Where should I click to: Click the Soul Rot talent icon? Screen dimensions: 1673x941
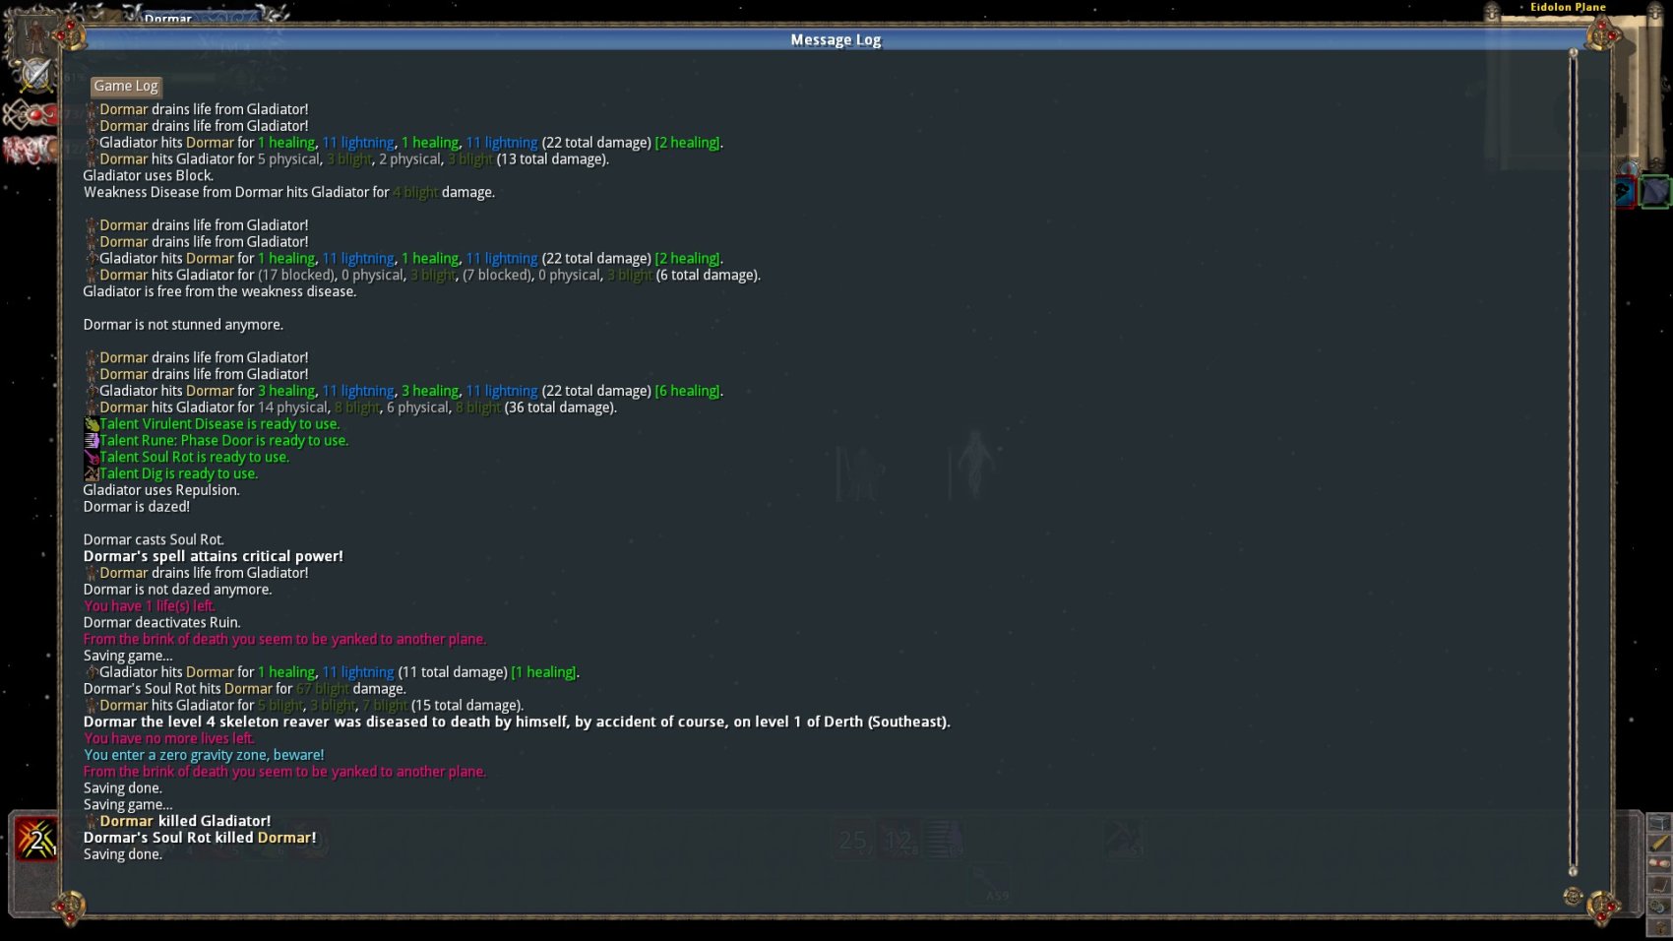tap(92, 458)
